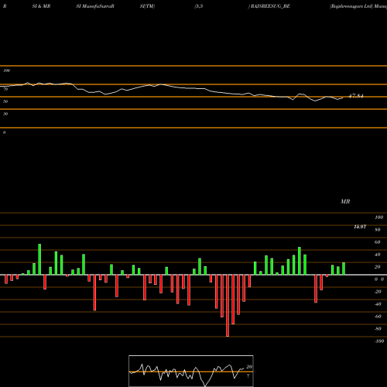Click the MR axis label -20
387x387 pixels.
tap(378, 292)
